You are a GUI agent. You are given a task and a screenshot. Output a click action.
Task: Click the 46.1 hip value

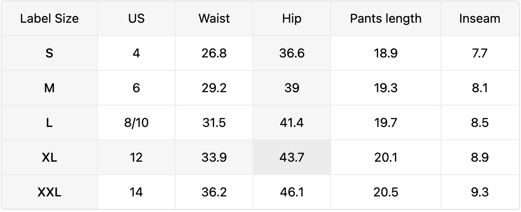coord(292,192)
